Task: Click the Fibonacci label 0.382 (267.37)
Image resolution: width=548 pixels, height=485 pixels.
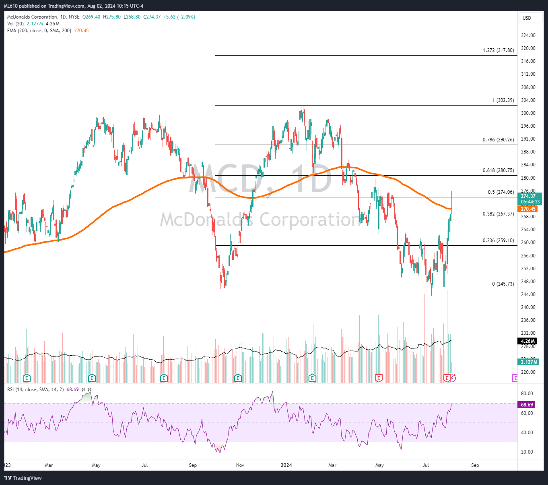Action: click(x=498, y=214)
